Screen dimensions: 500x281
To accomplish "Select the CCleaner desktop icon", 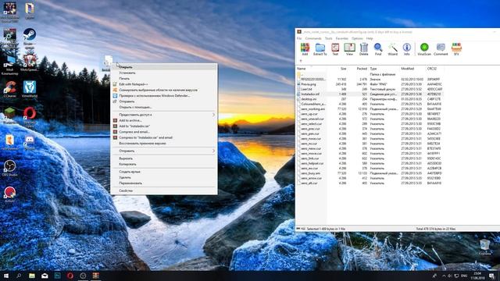I will pos(9,89).
